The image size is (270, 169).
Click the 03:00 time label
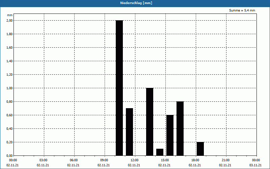43,160
